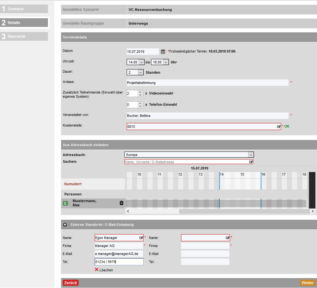
Task: Click the Termindetails section header
Action: click(x=189, y=37)
